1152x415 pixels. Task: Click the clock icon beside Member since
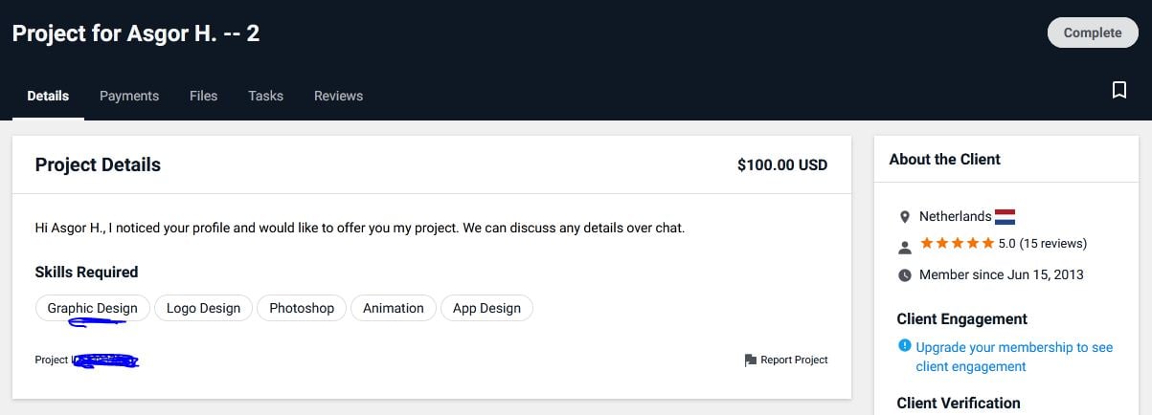(x=905, y=275)
